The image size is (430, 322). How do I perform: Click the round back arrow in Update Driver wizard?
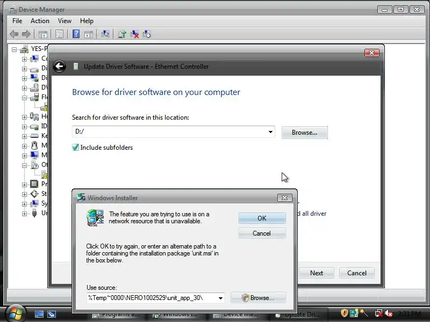pyautogui.click(x=59, y=66)
